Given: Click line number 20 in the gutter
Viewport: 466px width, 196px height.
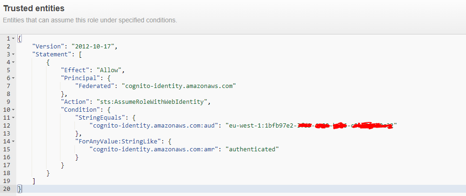Looking at the screenshot, I should point(7,189).
